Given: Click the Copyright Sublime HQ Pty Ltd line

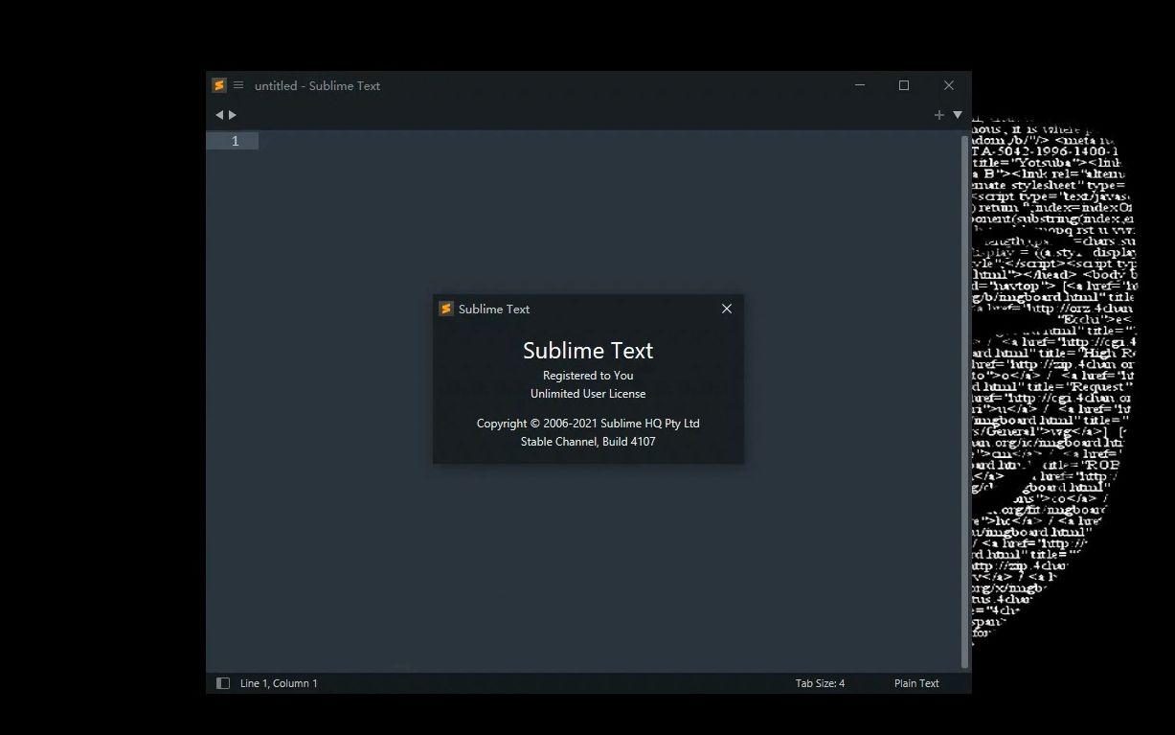Looking at the screenshot, I should 588,424.
